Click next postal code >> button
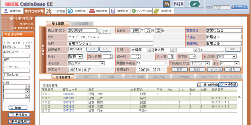The width and height of the screenshot is (251, 125). (x=105, y=49)
